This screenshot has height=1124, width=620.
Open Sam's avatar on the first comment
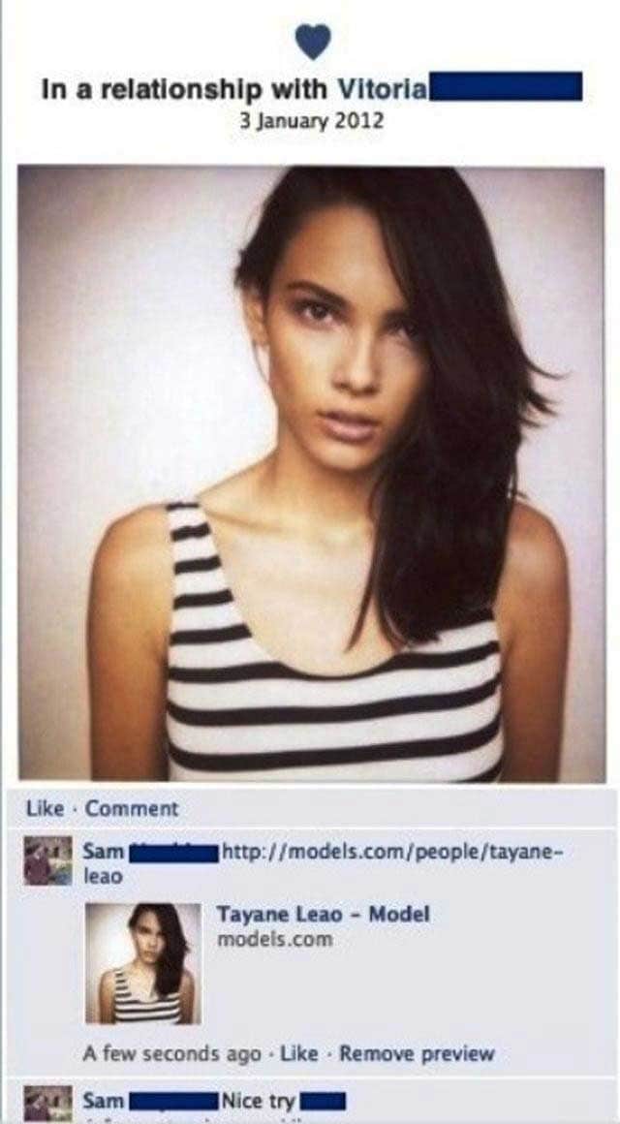tap(48, 860)
